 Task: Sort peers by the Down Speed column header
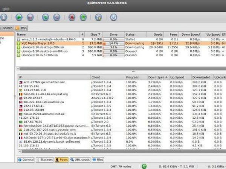tap(157, 77)
